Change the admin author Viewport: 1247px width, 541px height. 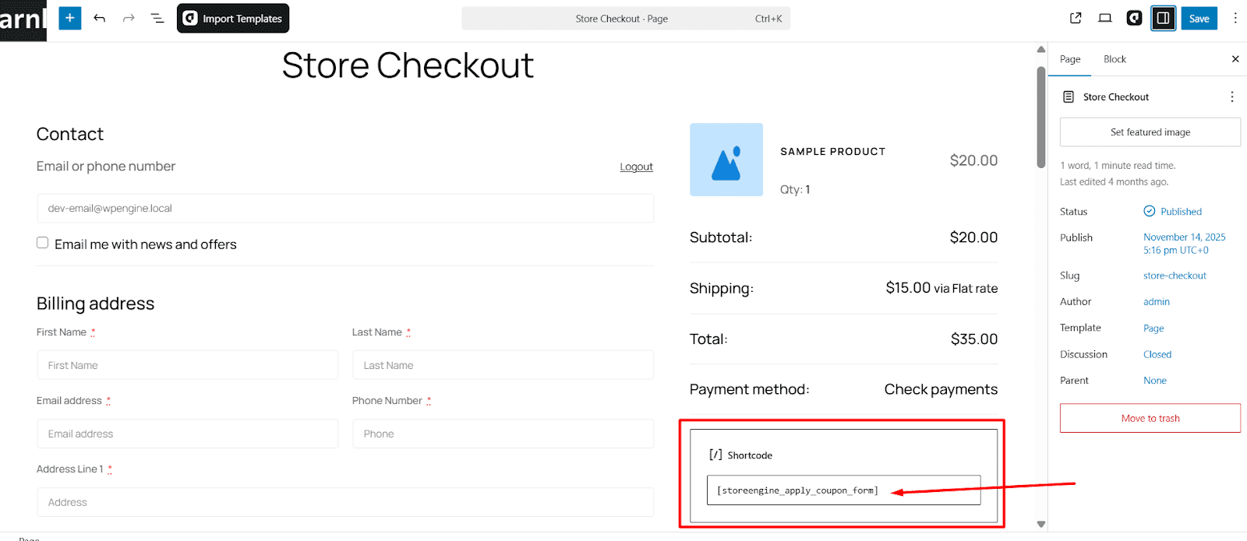tap(1157, 302)
